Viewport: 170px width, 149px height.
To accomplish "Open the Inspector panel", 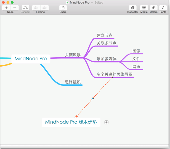I will [x=133, y=8].
